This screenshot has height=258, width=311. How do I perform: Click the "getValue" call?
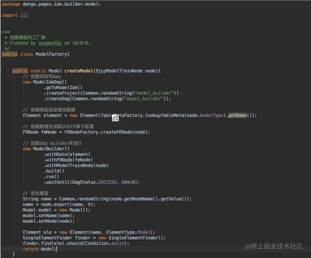(x=171, y=199)
